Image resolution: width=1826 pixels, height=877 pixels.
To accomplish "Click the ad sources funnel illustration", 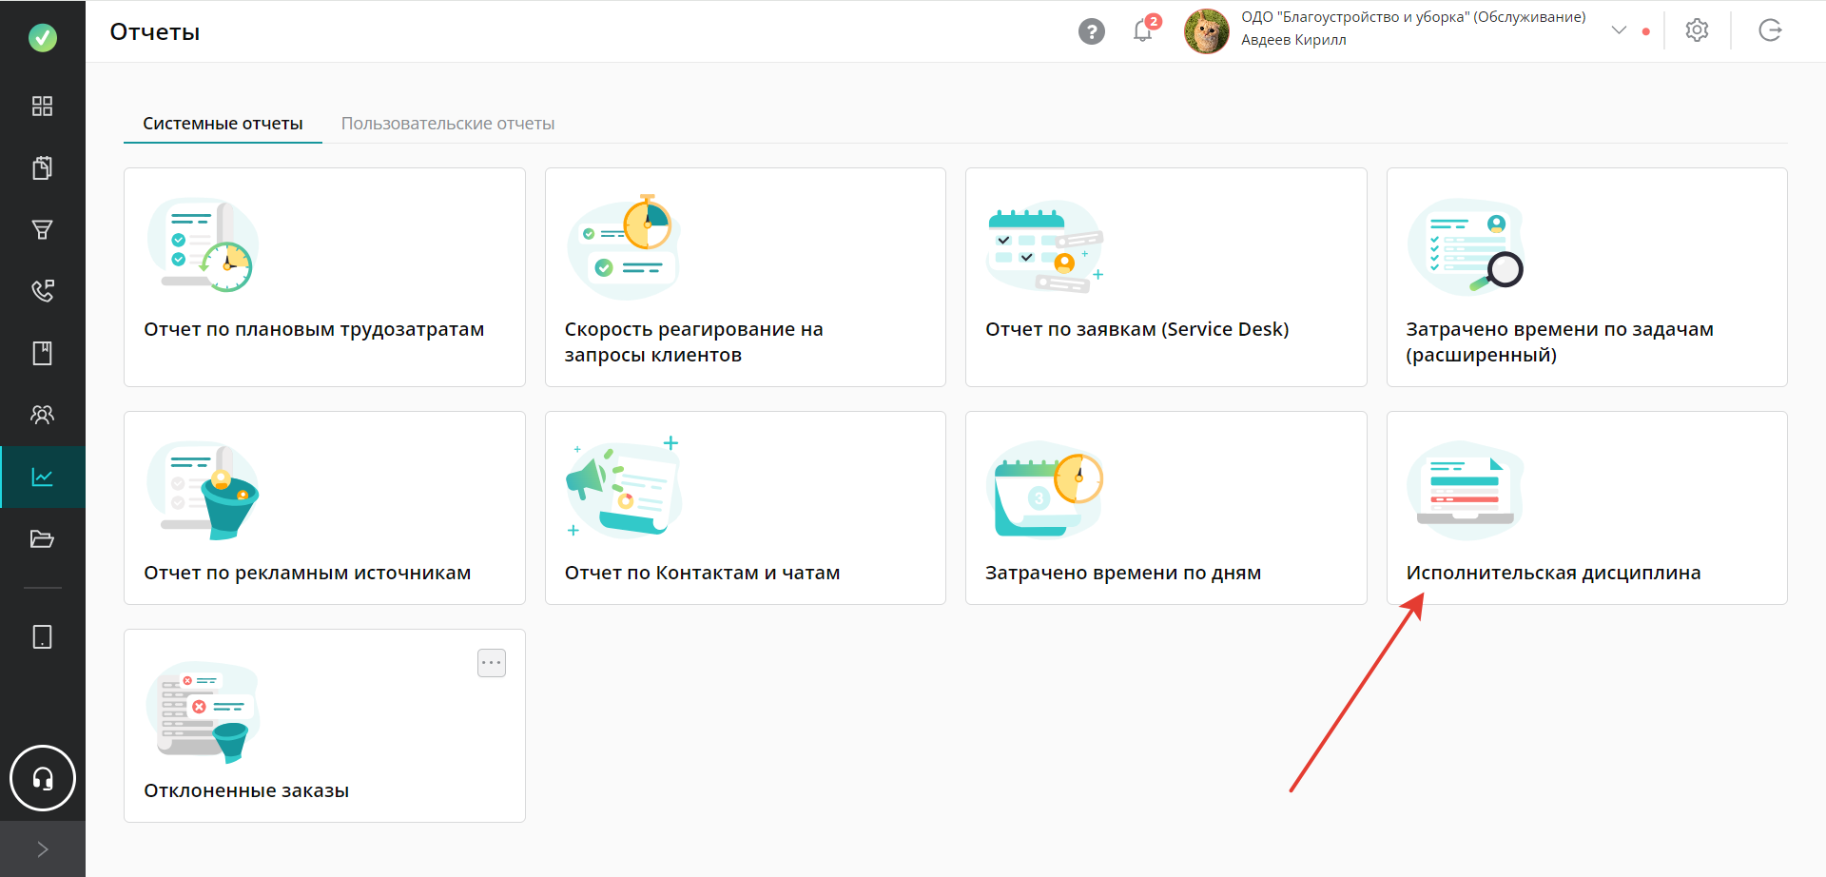I will (x=203, y=490).
